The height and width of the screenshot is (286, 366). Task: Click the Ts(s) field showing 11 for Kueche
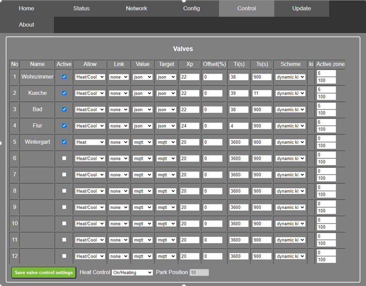tap(262, 93)
